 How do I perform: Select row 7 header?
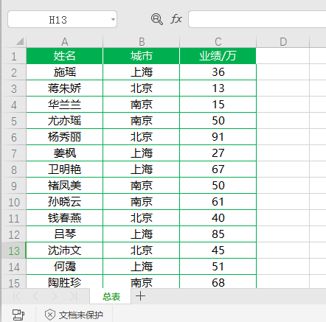[14, 153]
